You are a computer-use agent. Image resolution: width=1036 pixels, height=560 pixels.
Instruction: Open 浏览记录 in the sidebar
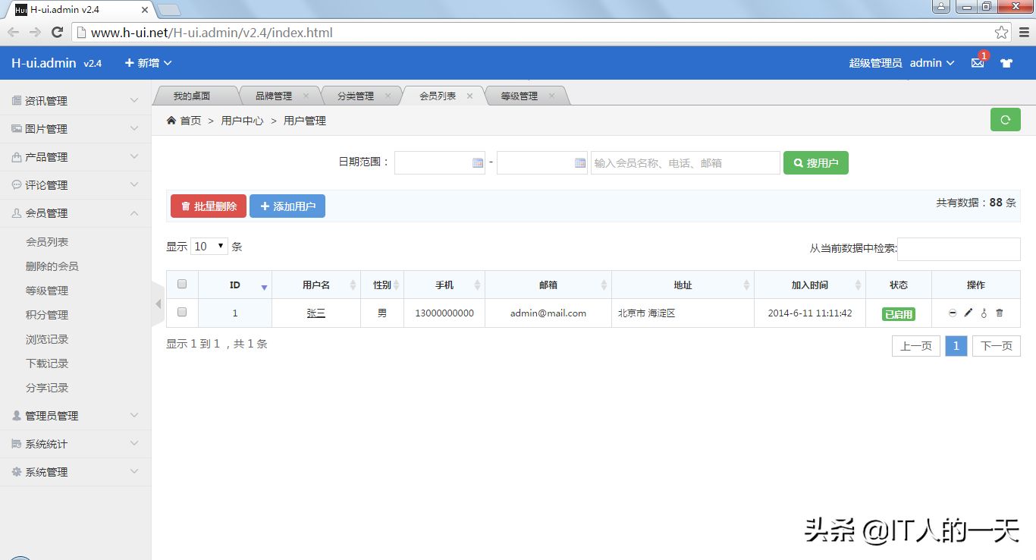click(47, 339)
